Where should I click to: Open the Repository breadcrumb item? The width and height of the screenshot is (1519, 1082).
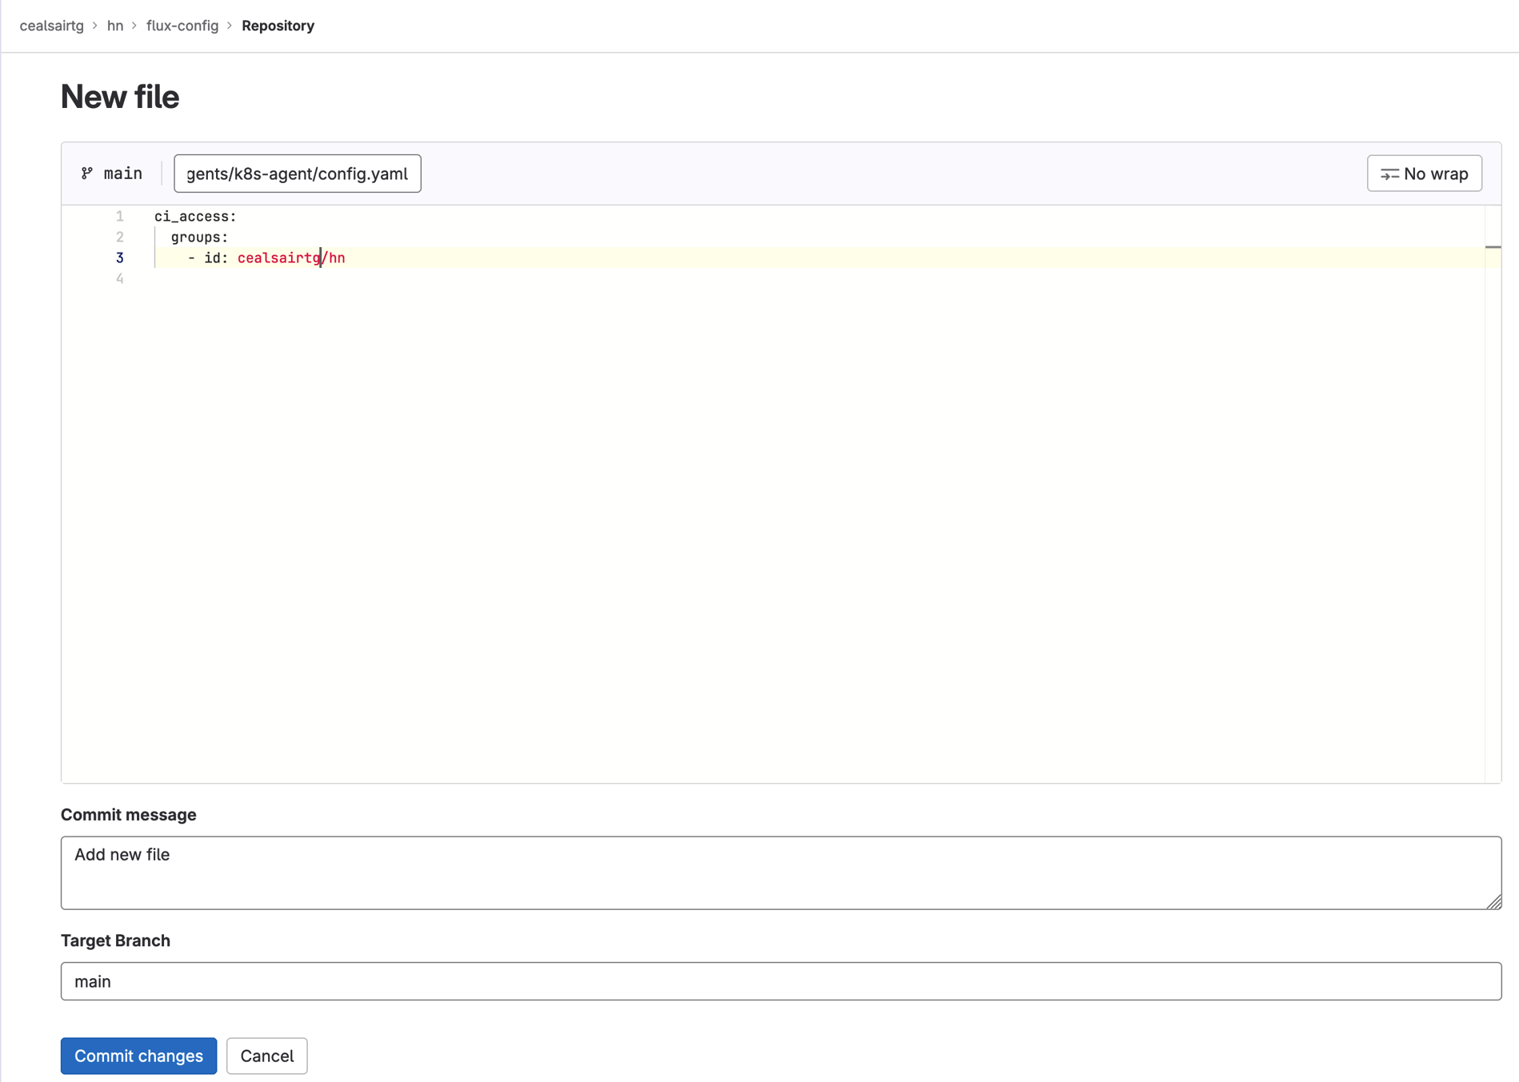click(278, 26)
